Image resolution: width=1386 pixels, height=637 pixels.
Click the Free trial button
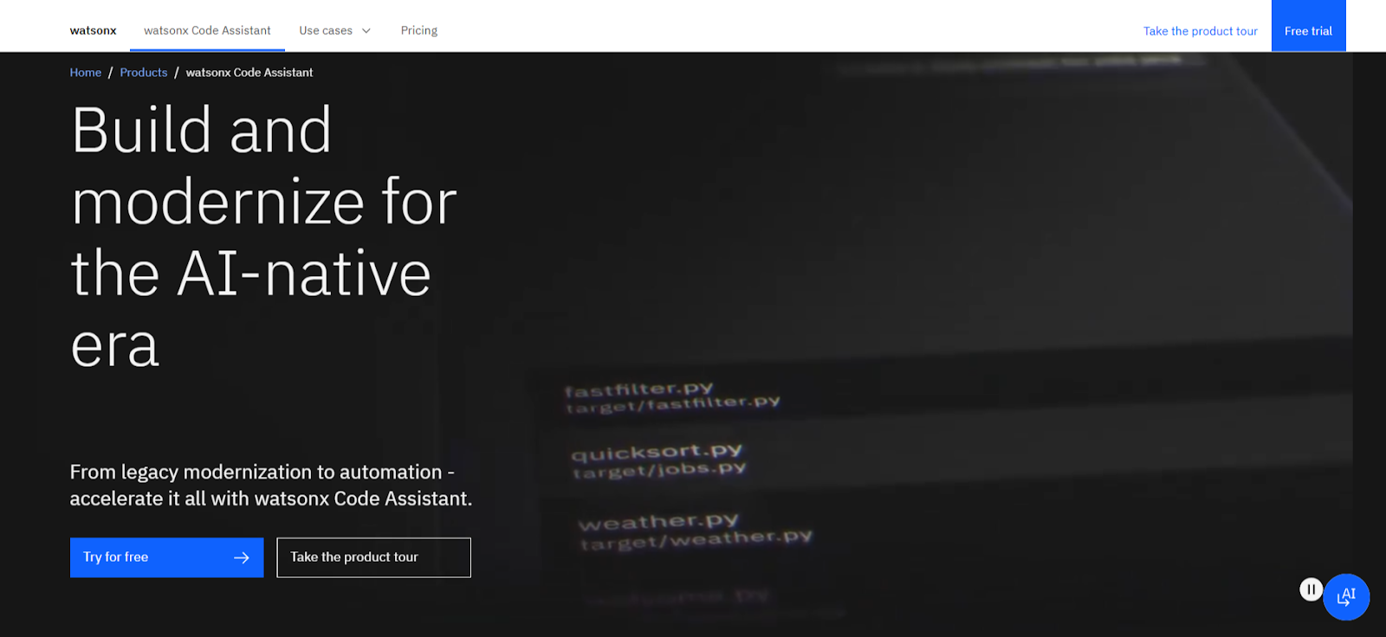[1308, 26]
